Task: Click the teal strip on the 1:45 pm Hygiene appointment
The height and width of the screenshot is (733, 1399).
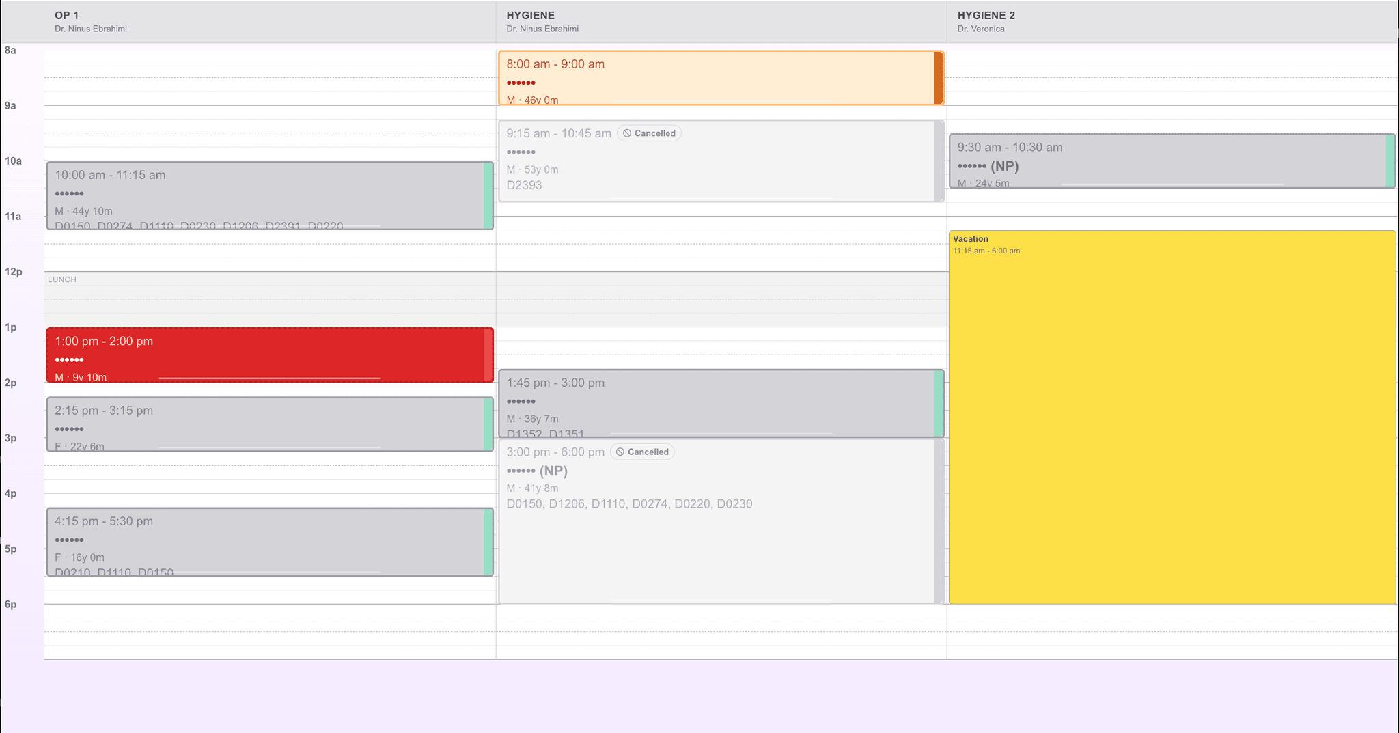Action: coord(937,404)
